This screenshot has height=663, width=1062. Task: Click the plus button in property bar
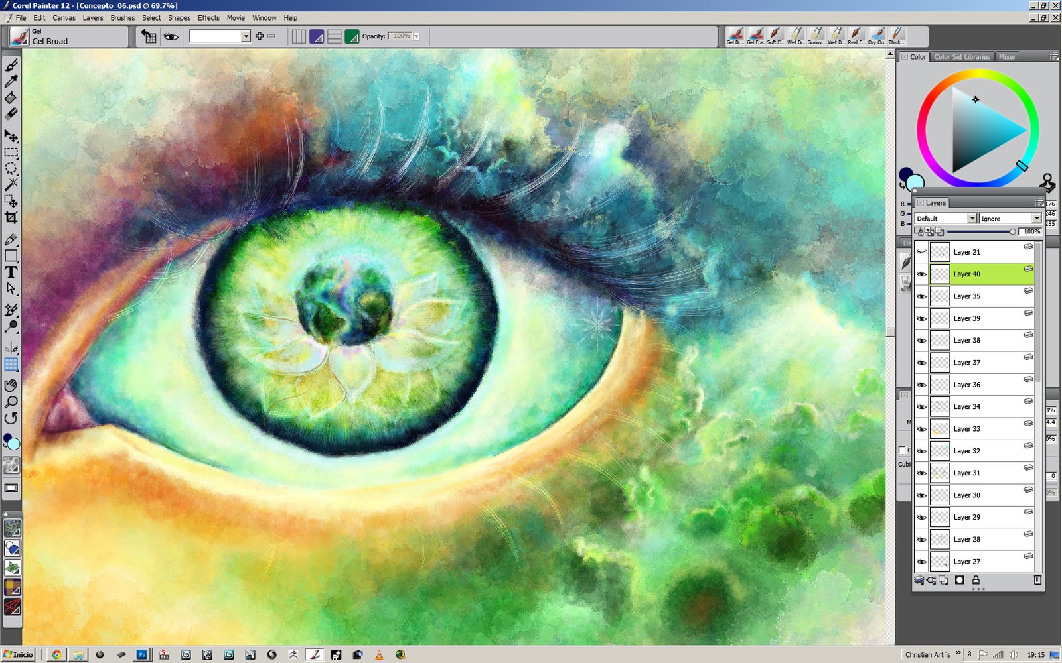pos(260,36)
